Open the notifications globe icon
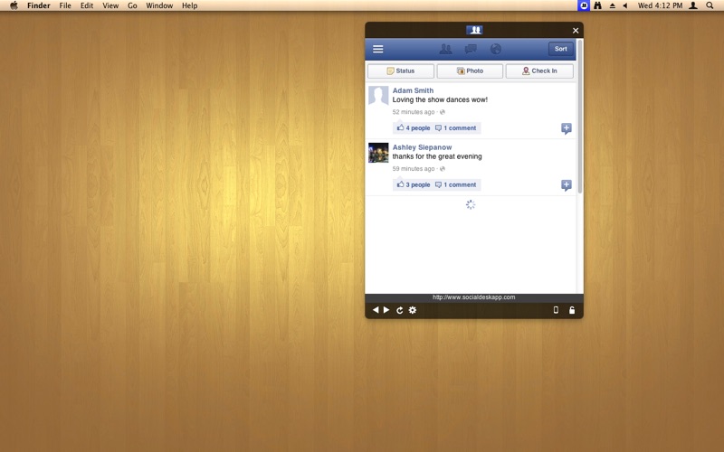The width and height of the screenshot is (724, 452). [x=495, y=49]
